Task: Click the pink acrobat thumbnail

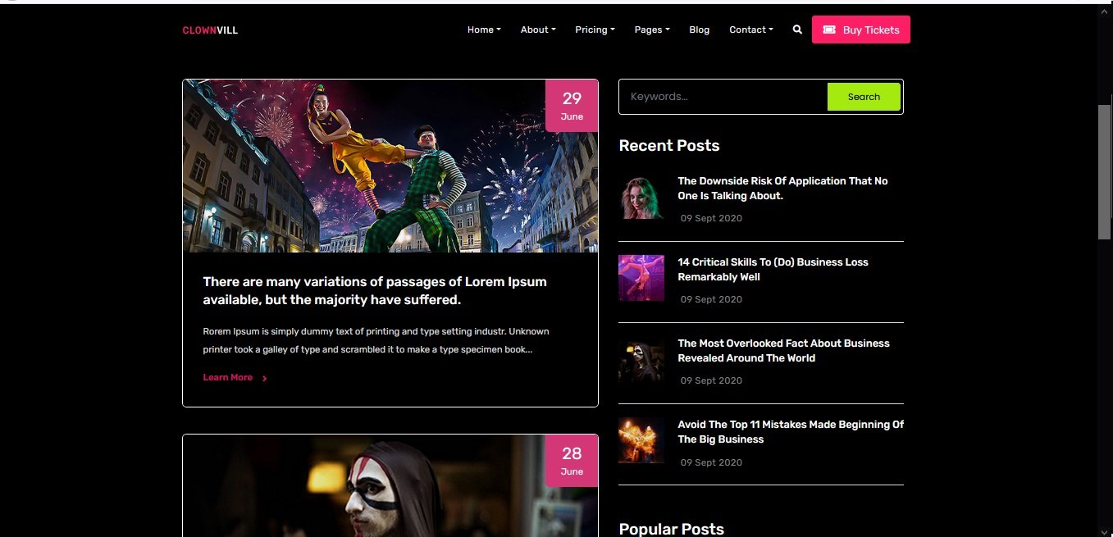Action: click(641, 278)
